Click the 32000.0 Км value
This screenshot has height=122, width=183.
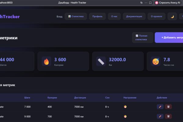[x=117, y=60]
